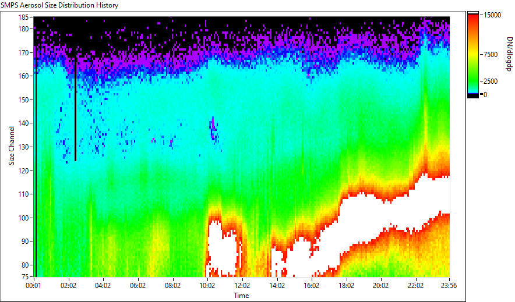Click the y-axis minimum value 75
The image size is (515, 302).
click(25, 276)
